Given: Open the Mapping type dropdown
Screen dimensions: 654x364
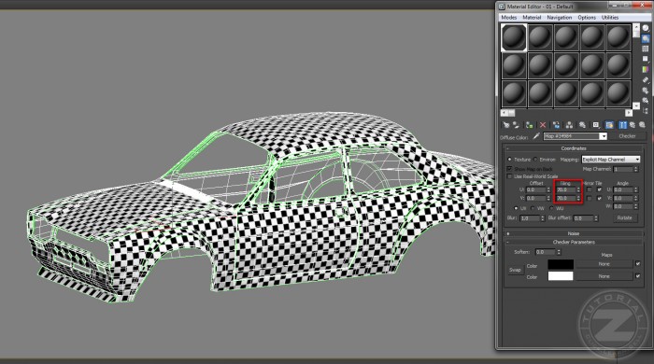Looking at the screenshot, I should (611, 160).
